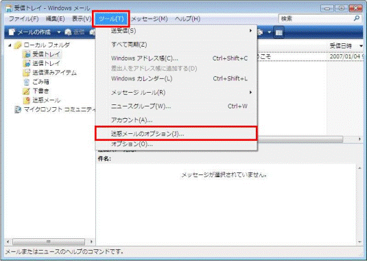
Task: Open Windows カレンダー(L) menu entry
Action: coord(176,78)
